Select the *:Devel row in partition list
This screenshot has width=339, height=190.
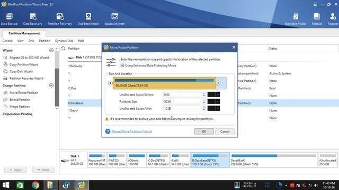coord(73,110)
